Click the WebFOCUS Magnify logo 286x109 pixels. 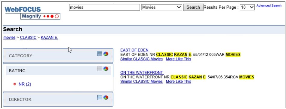tap(32, 13)
